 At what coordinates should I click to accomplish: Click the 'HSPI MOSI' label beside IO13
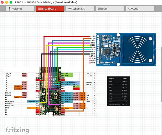click(69, 97)
